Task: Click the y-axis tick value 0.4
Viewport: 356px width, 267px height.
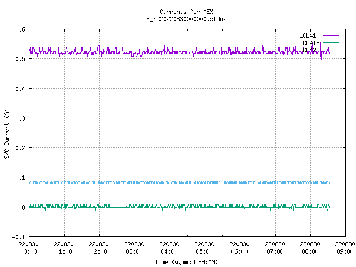Action: click(20, 89)
